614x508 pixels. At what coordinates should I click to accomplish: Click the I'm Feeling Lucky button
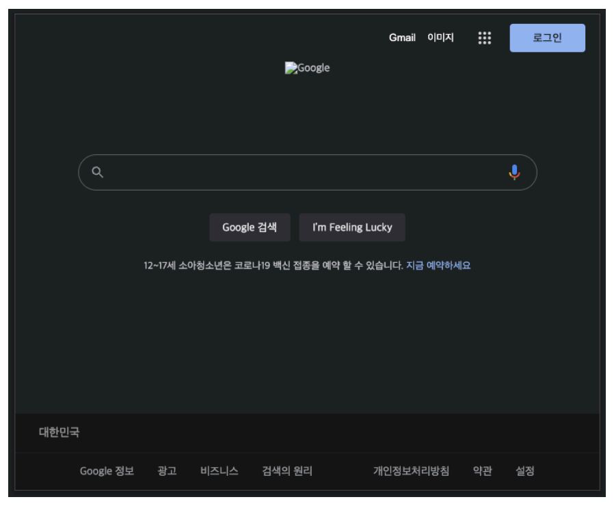click(x=352, y=227)
